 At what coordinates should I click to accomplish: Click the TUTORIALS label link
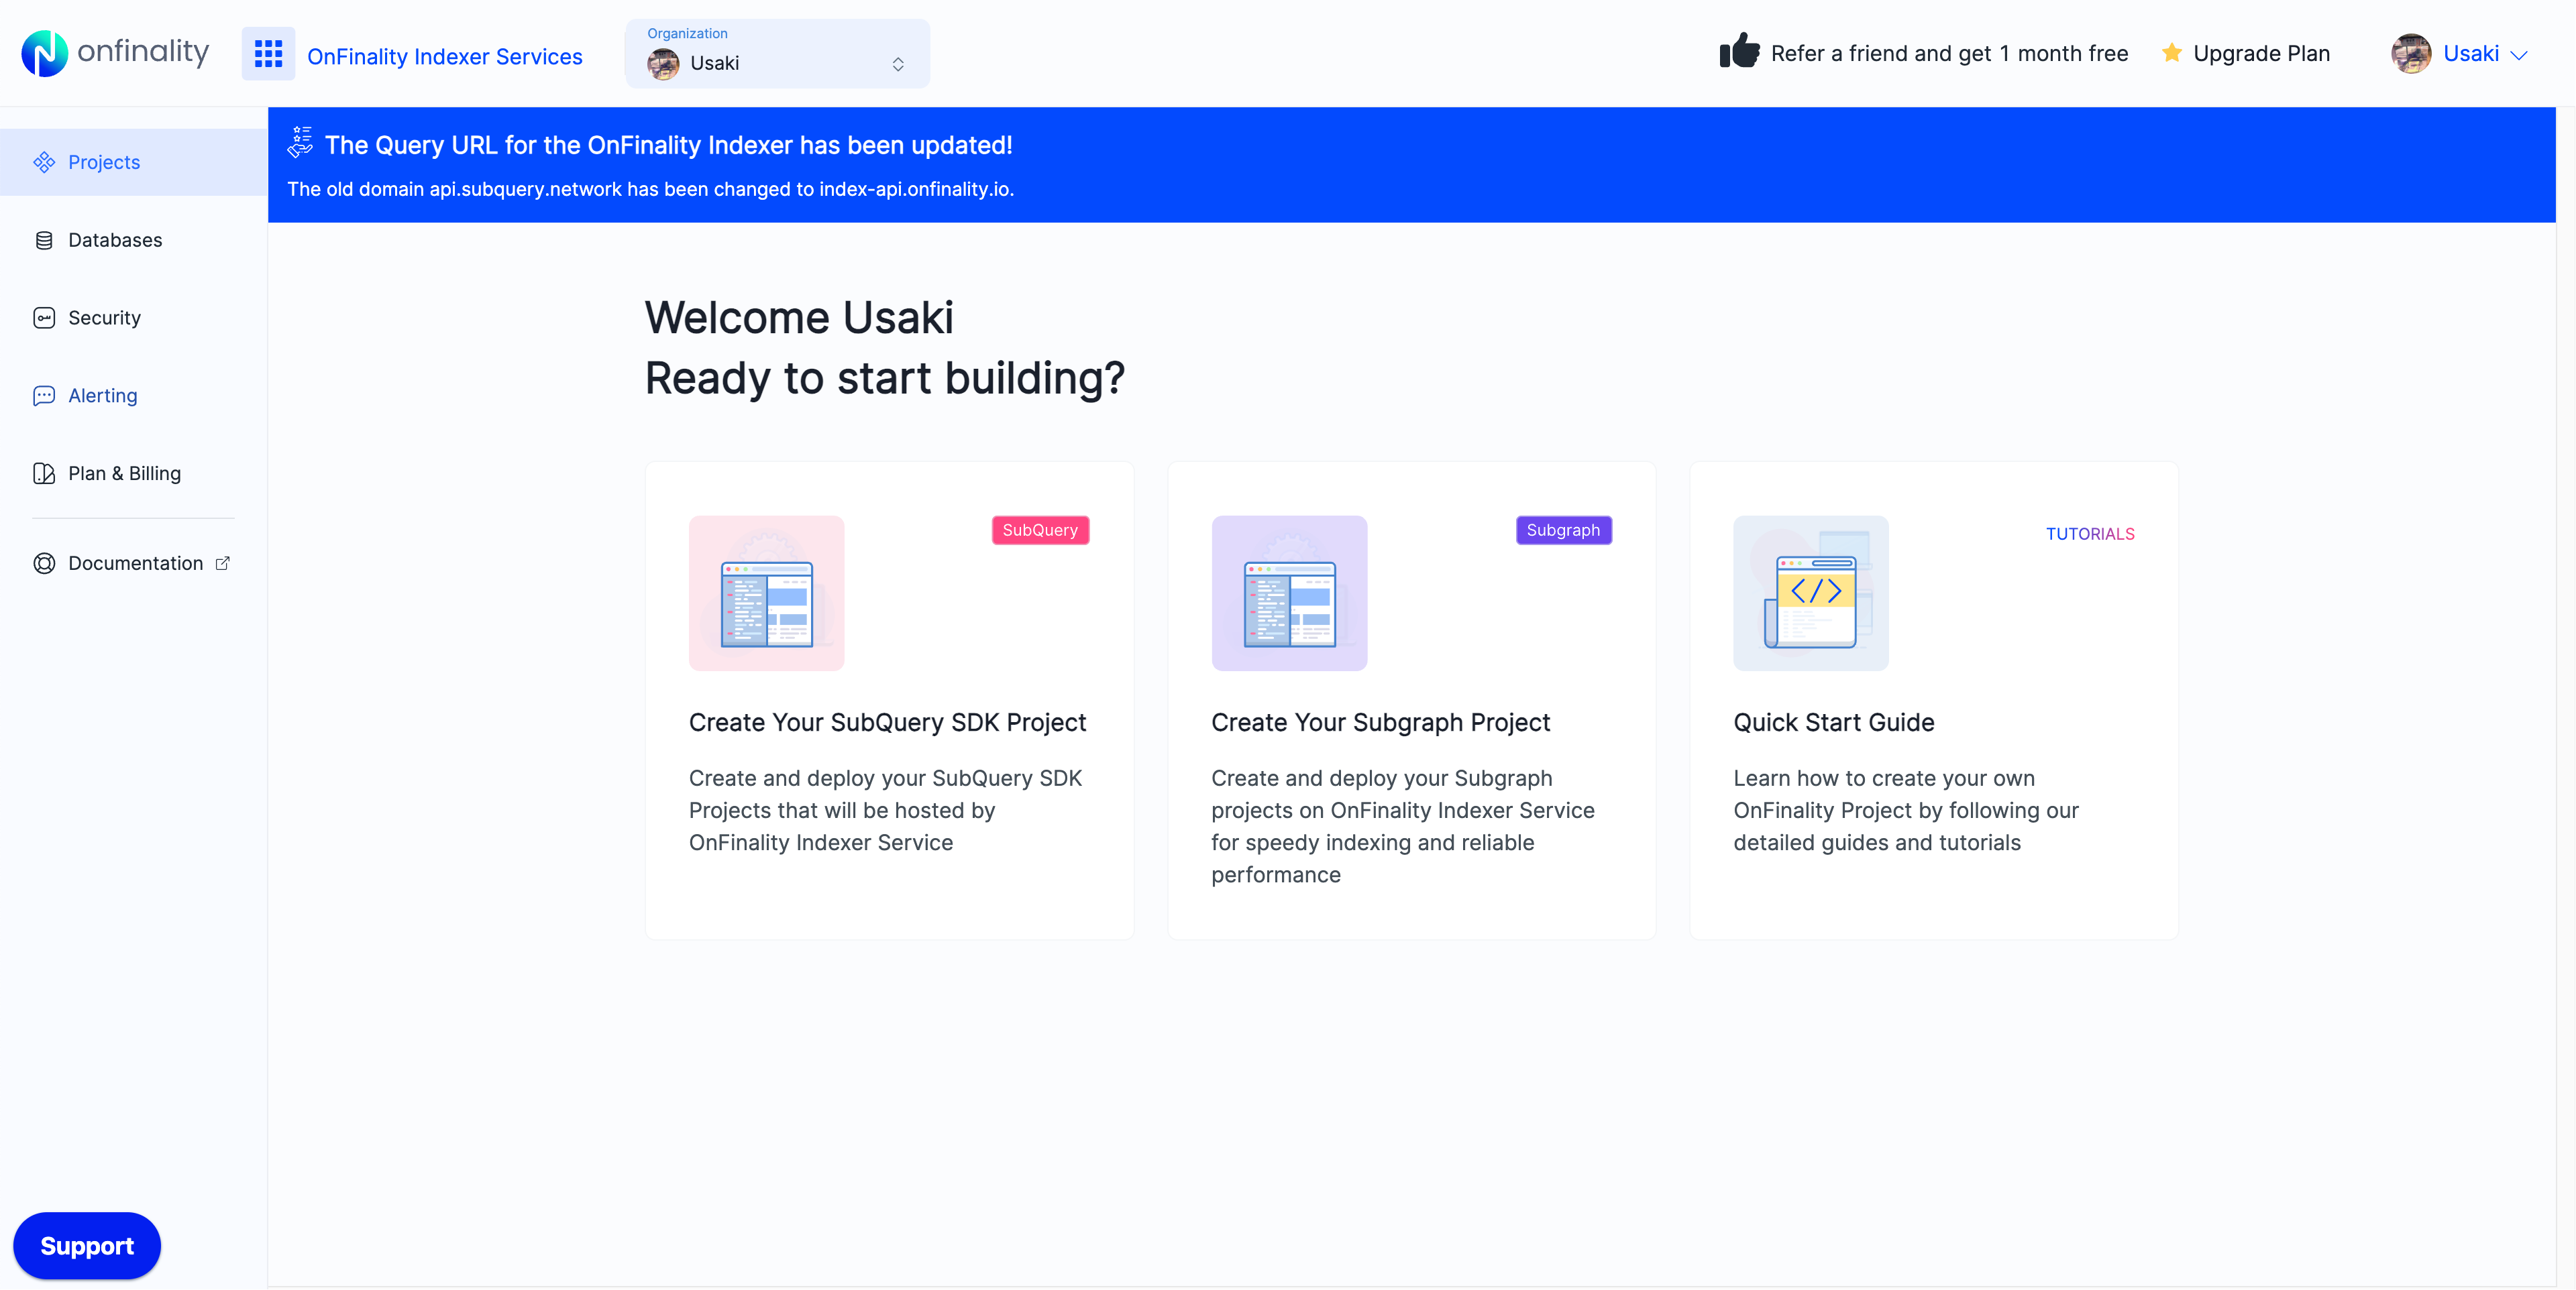coord(2089,534)
